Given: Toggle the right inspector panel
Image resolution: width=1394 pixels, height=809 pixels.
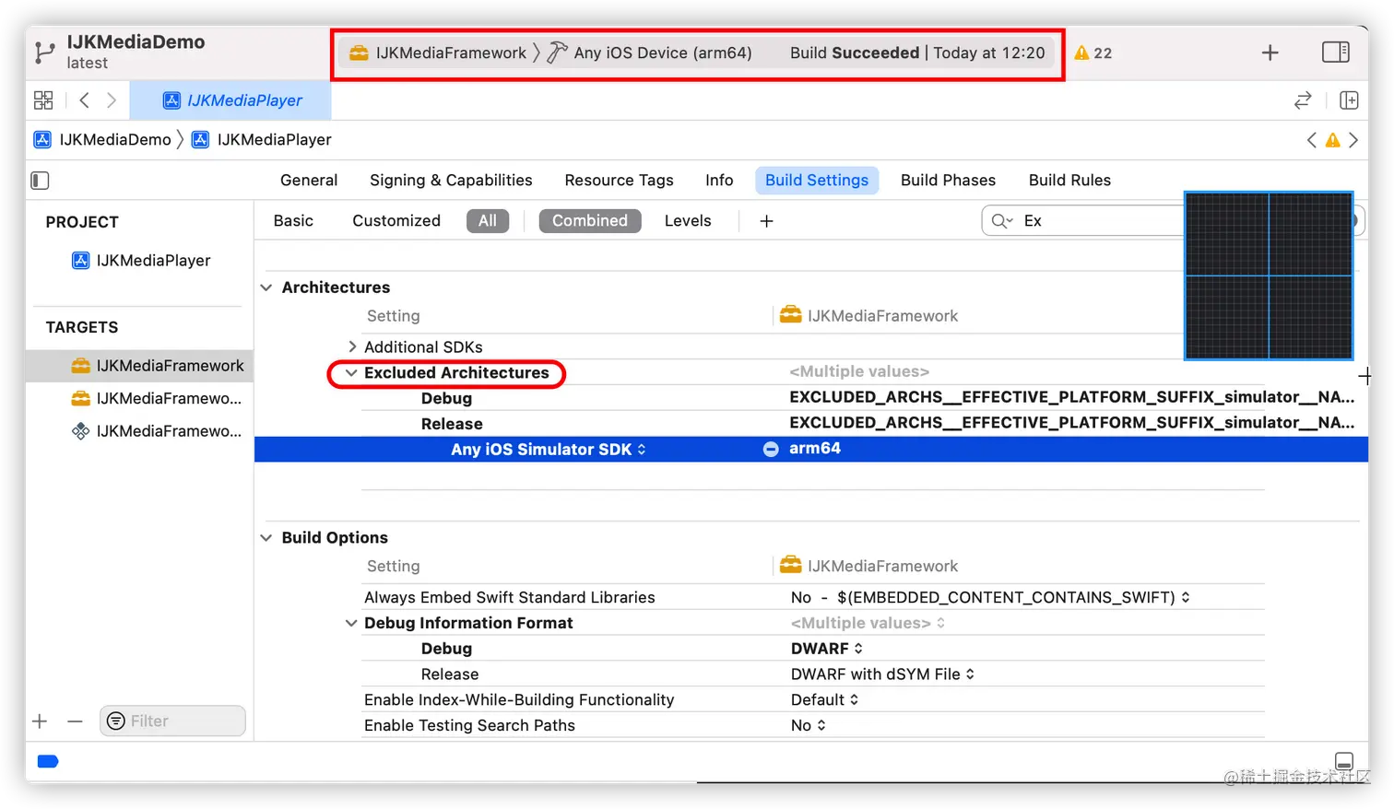Looking at the screenshot, I should 1335,53.
